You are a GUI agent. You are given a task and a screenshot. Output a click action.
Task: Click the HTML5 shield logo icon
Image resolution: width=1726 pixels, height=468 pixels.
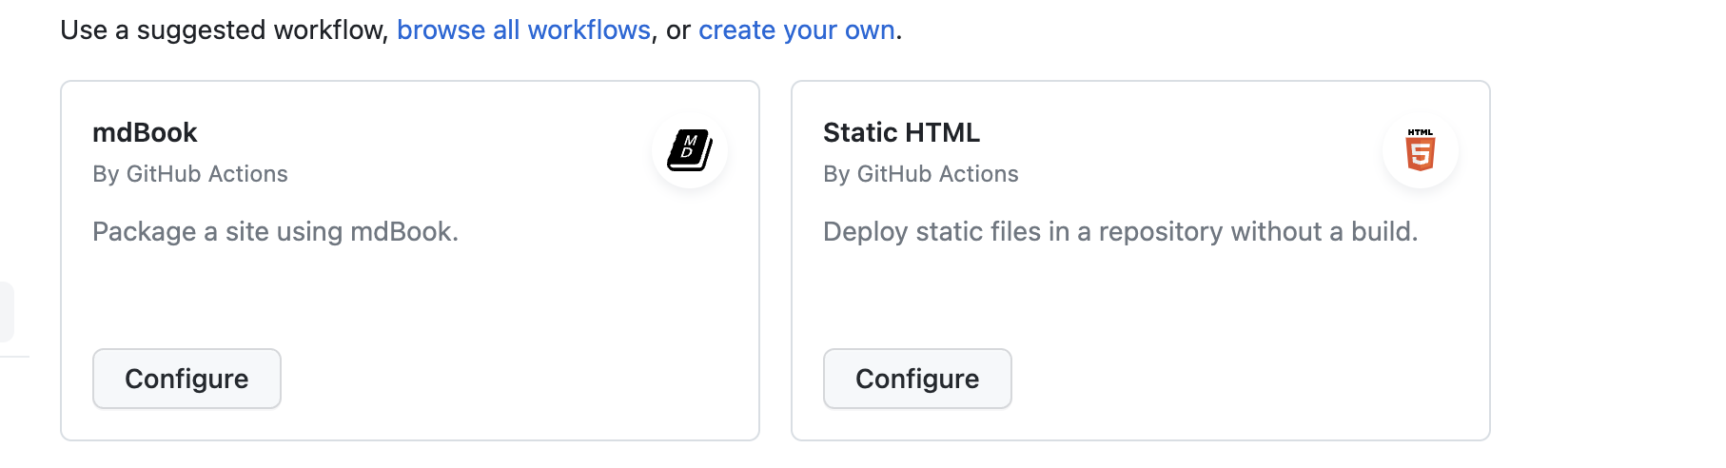[1420, 150]
